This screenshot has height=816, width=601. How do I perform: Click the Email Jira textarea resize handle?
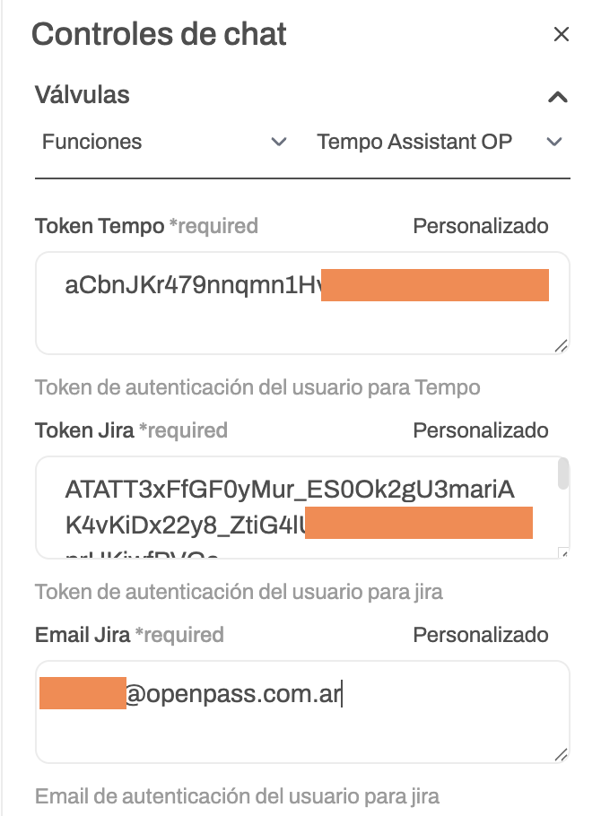[561, 754]
